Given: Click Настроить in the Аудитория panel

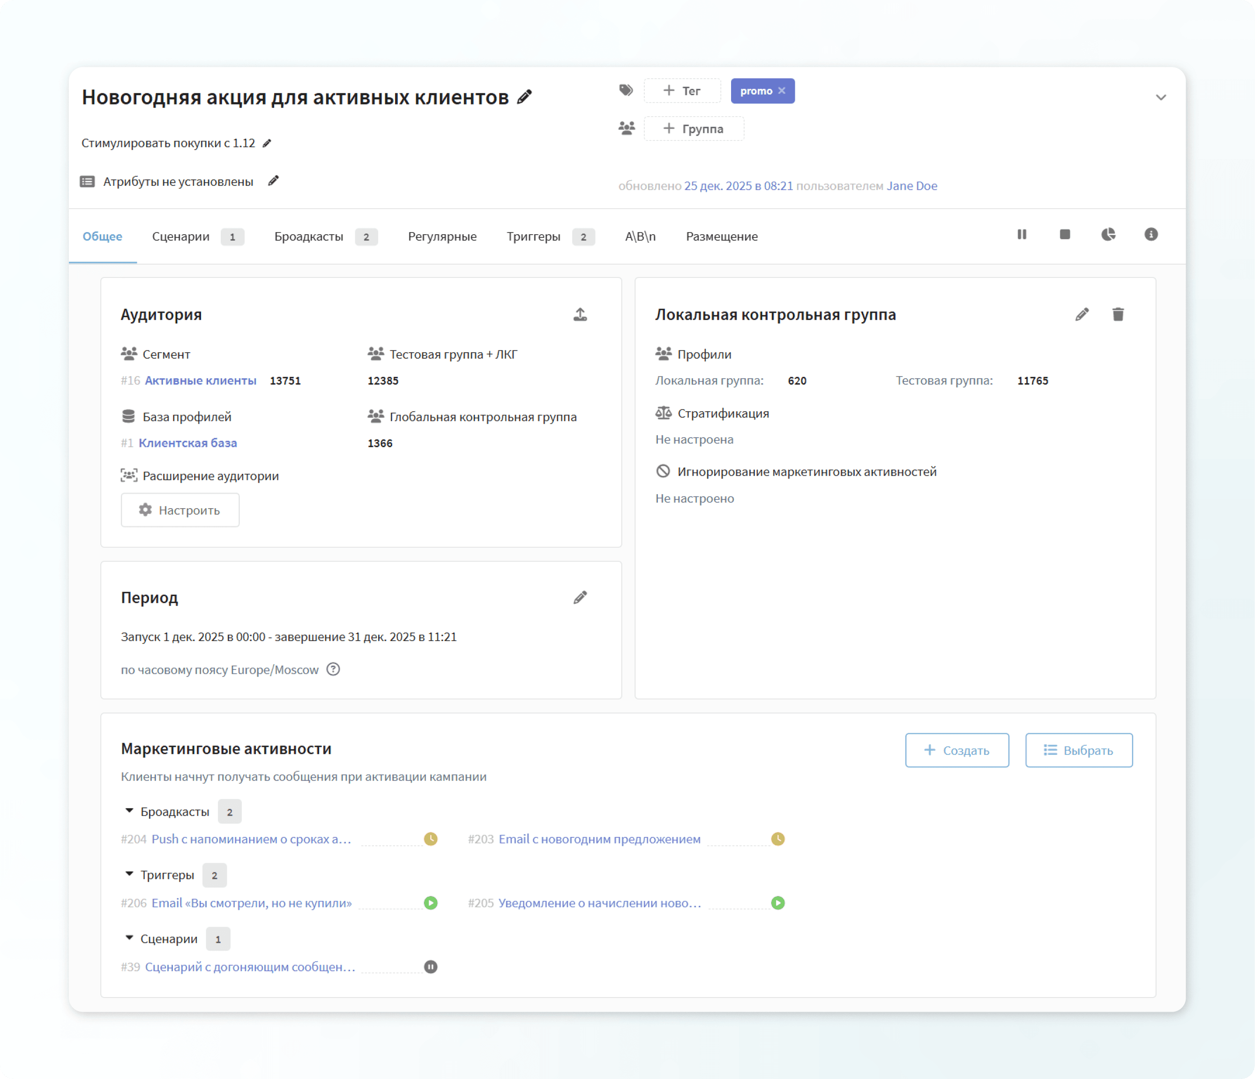Looking at the screenshot, I should click(180, 510).
